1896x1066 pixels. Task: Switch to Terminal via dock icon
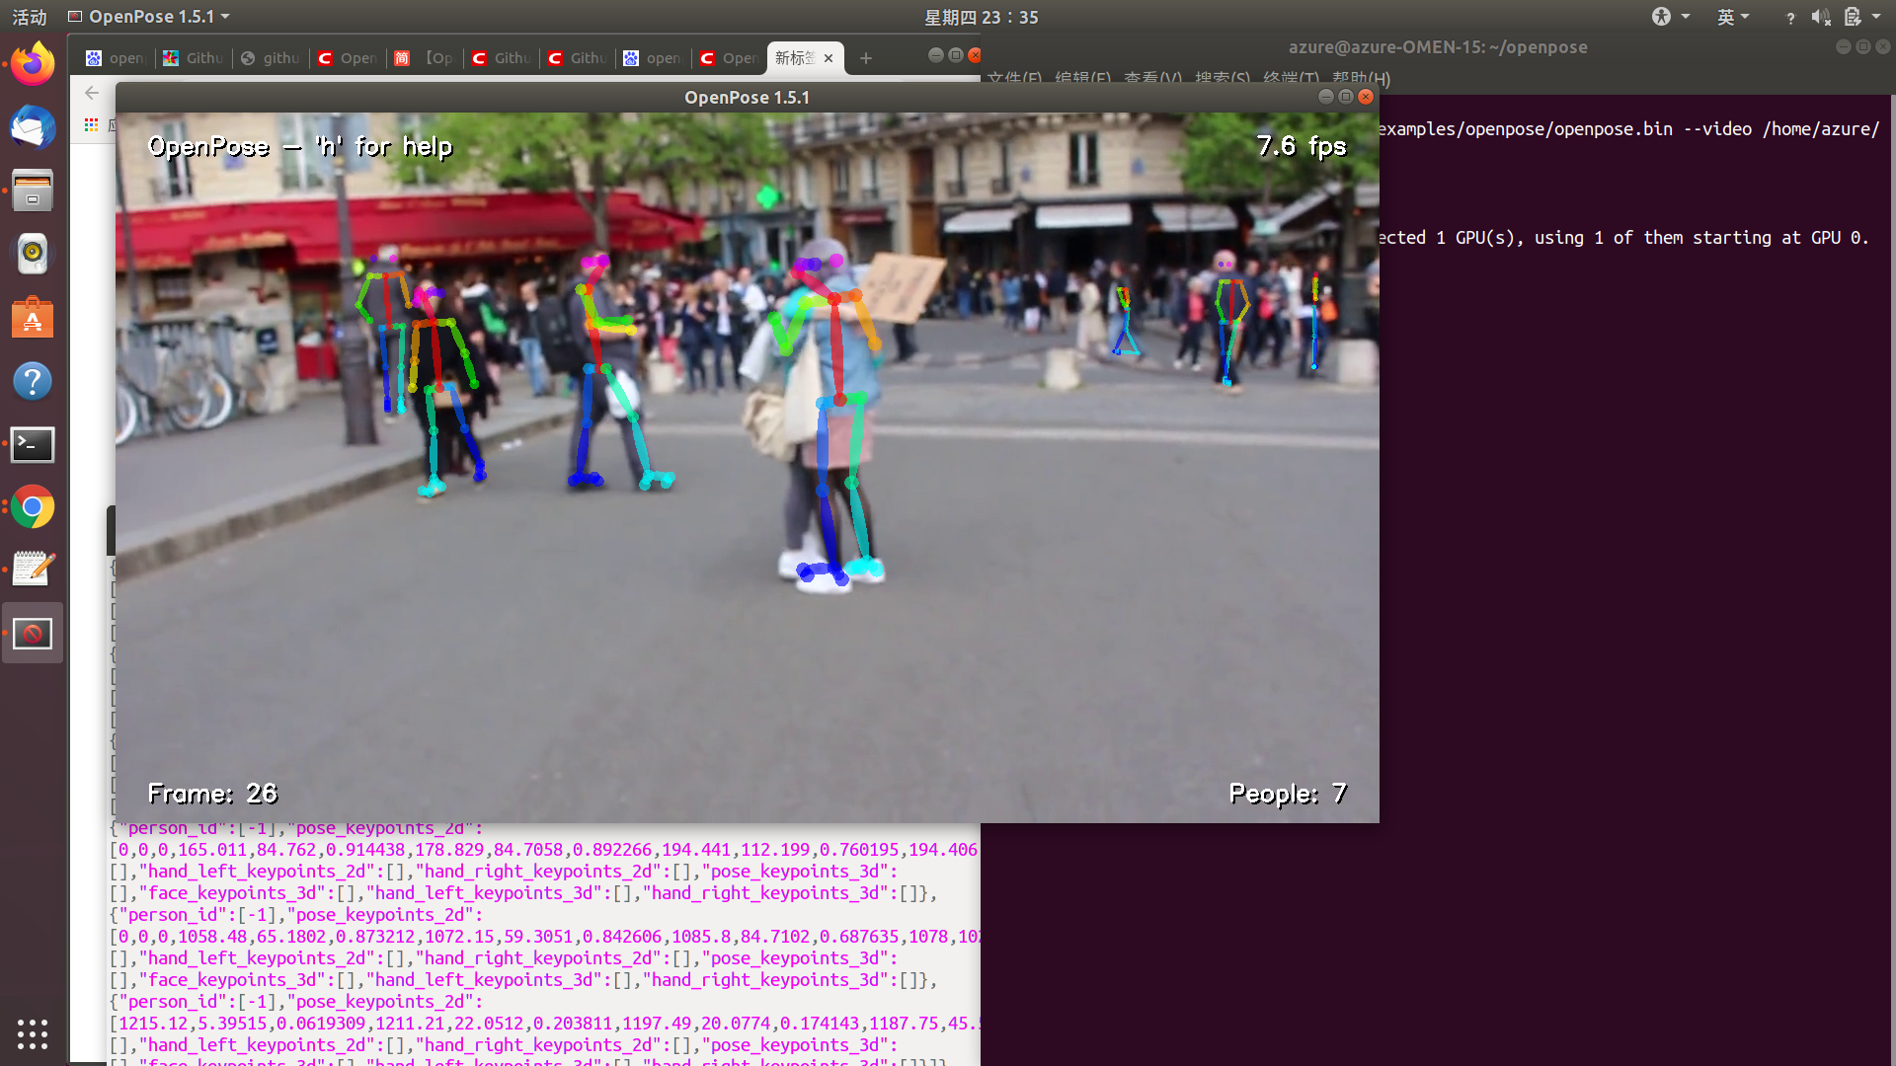pyautogui.click(x=33, y=444)
